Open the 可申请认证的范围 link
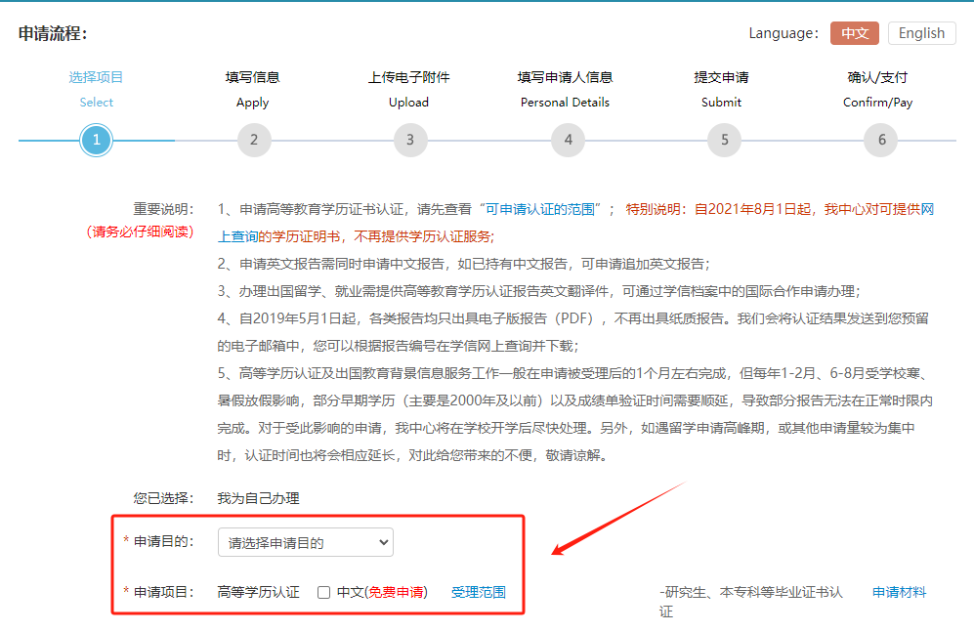This screenshot has width=974, height=632. pyautogui.click(x=540, y=209)
